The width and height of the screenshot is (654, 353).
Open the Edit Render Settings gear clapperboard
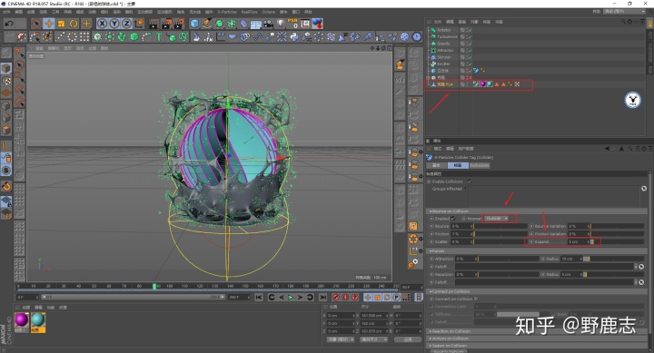(x=179, y=24)
